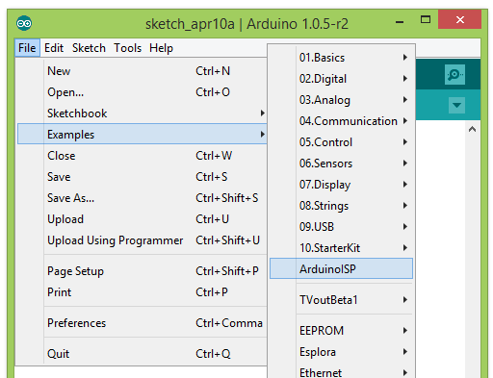493x378 pixels.
Task: Choose Save As... menu entry
Action: 142,198
